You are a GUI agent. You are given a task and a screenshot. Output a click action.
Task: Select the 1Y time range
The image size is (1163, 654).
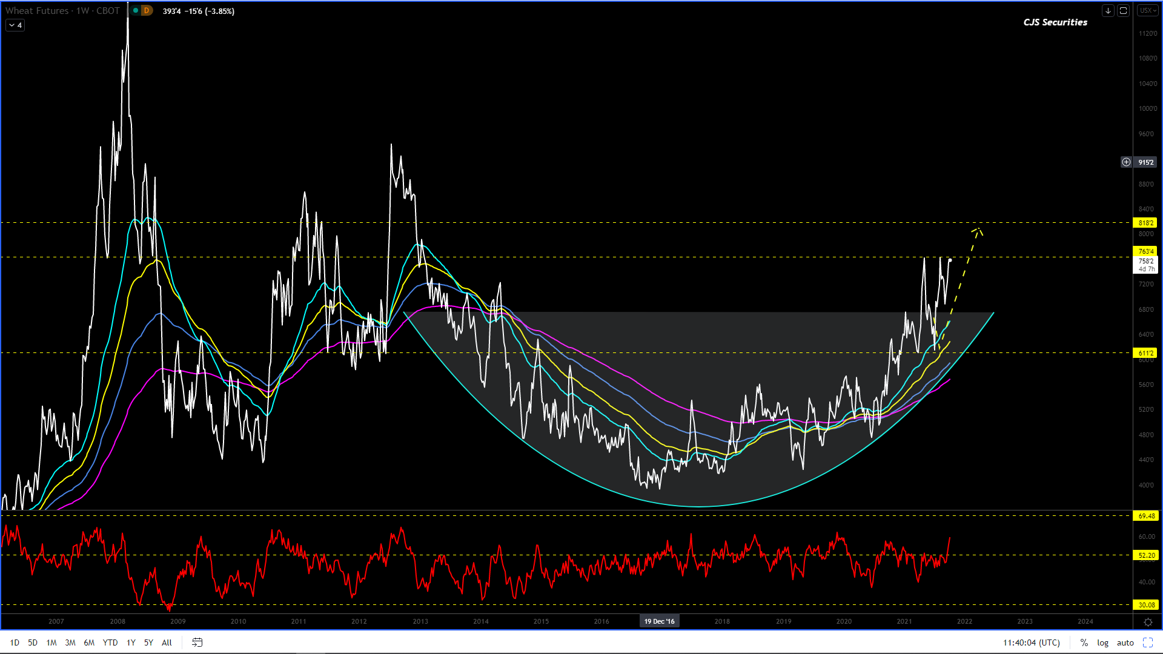[131, 642]
